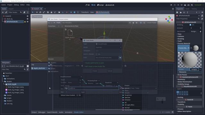The image size is (205, 115).
Task: Click the viewport axis orientation gizmo
Action: (x=169, y=19)
